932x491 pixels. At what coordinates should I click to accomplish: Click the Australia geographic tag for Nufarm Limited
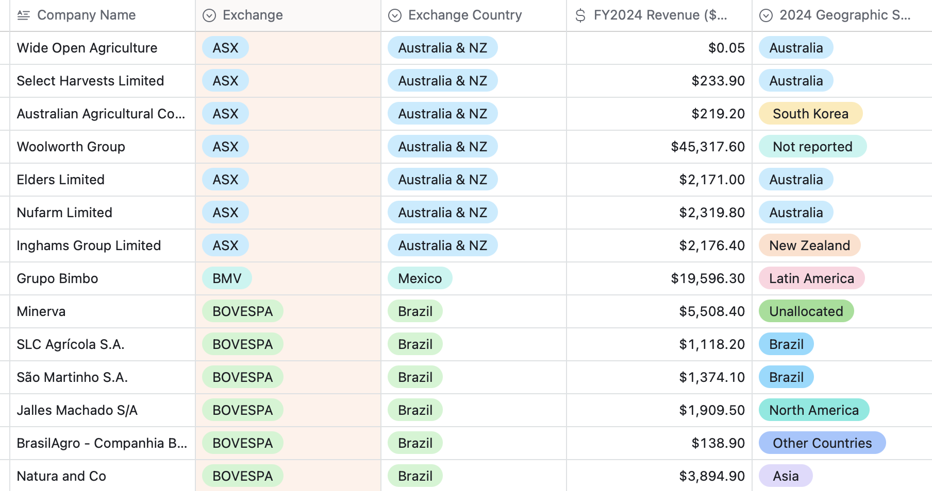click(796, 213)
